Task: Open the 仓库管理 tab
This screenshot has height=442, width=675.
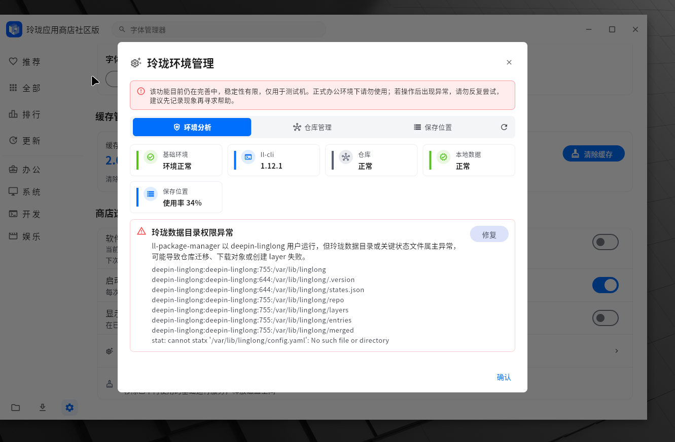Action: [312, 127]
